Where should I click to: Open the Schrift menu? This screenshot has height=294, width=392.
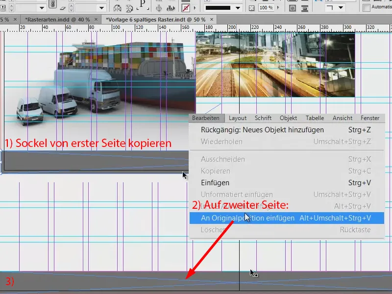click(263, 118)
